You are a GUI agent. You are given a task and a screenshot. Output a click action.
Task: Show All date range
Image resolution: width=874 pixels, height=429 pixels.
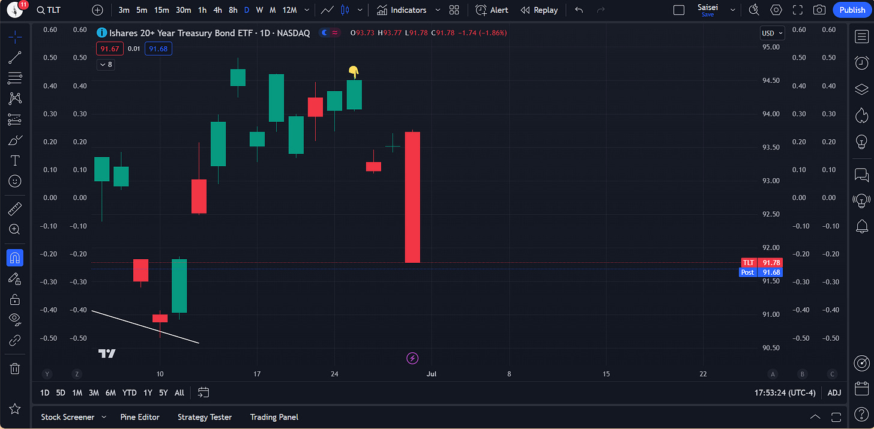tap(179, 393)
